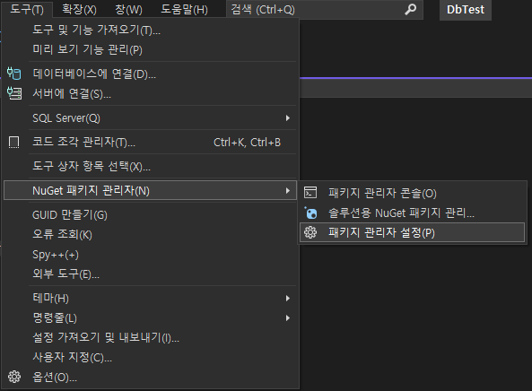Click the NuGet solution packages icon

click(x=310, y=213)
